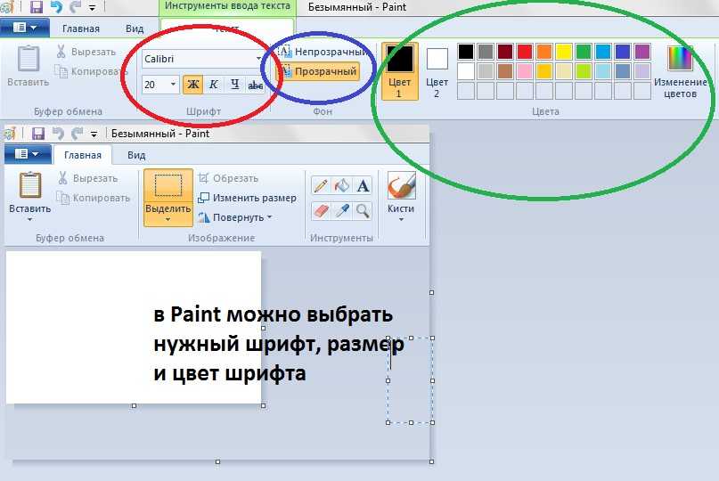The image size is (719, 481).
Task: Click Paint app icon in lower title bar
Action: coord(9,134)
